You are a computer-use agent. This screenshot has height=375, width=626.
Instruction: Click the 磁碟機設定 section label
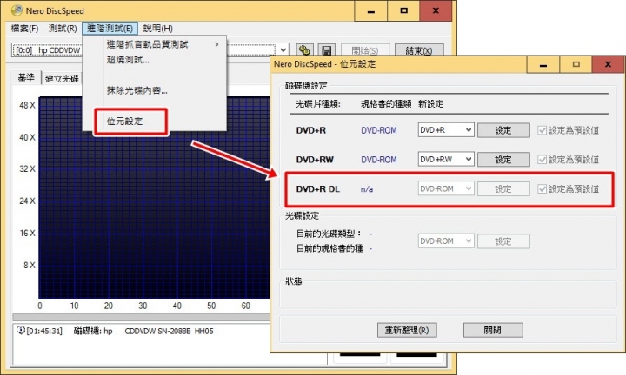pos(306,86)
